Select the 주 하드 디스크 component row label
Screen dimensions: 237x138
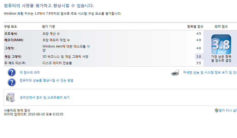pos(15,63)
